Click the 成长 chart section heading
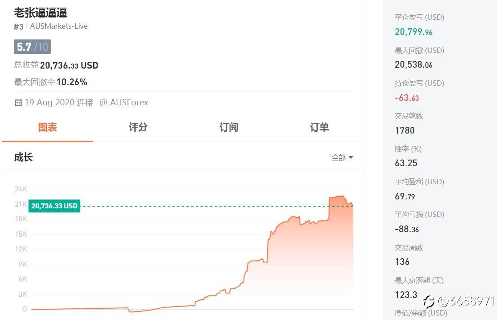 click(23, 157)
